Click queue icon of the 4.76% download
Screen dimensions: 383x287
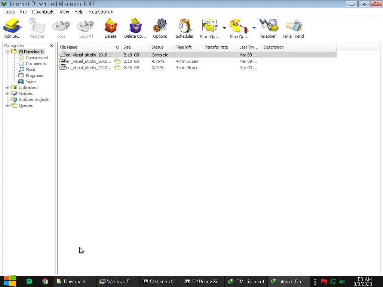pos(117,61)
